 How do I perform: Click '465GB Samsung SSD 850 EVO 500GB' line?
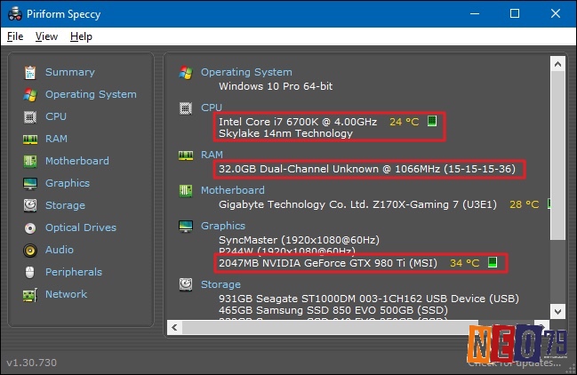[333, 310]
